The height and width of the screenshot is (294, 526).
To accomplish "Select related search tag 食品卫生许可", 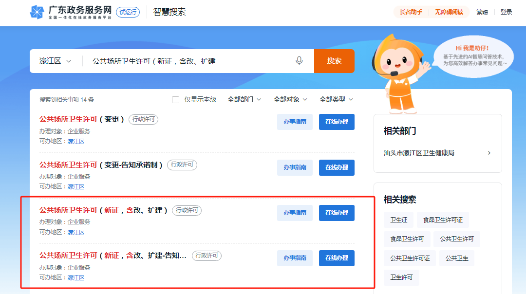I will coord(407,239).
